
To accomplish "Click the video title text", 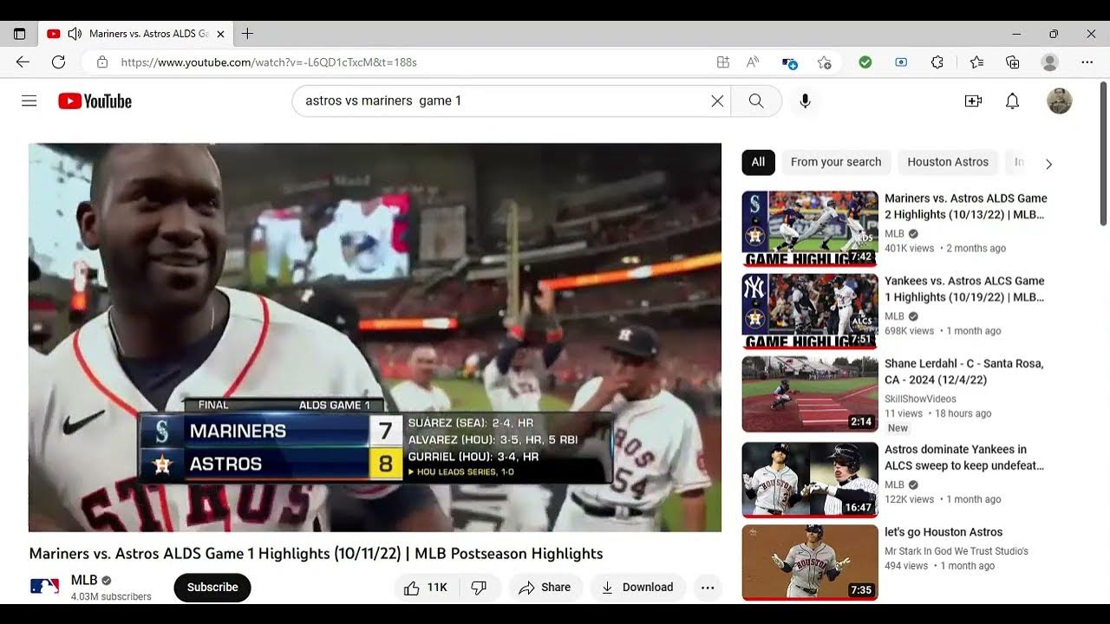I will click(316, 554).
